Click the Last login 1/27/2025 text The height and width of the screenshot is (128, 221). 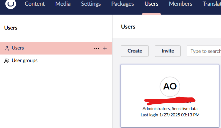coord(170,115)
